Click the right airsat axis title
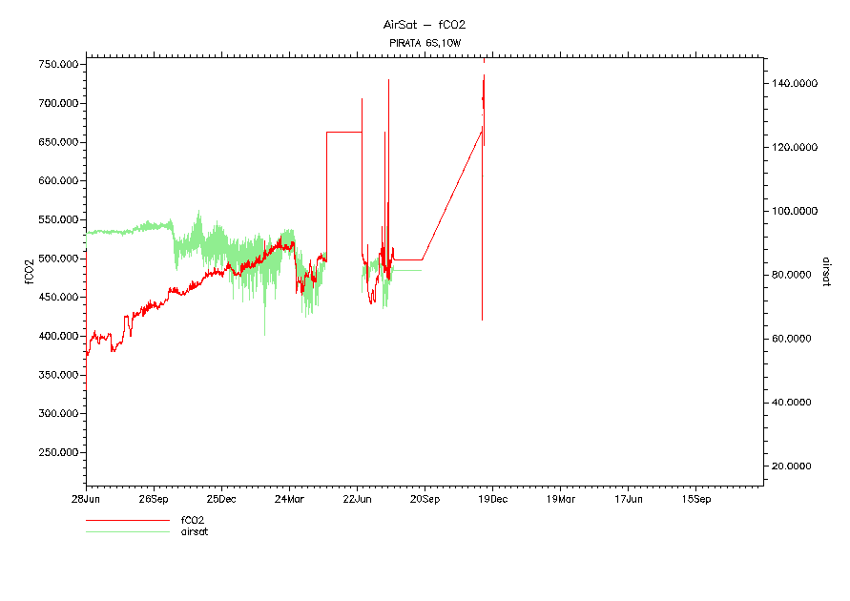 (824, 271)
